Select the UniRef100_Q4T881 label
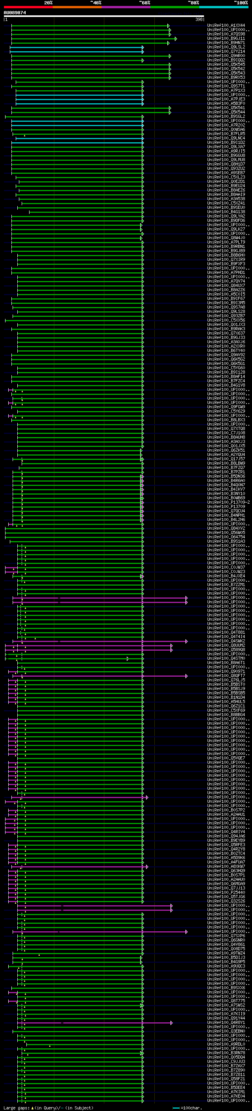252x1111 pixels. (x=226, y=632)
